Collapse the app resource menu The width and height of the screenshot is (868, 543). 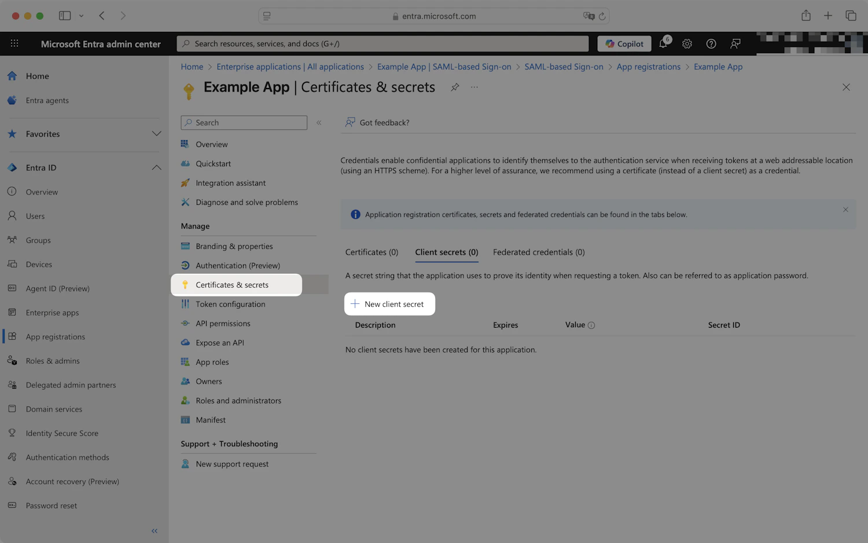pos(319,123)
